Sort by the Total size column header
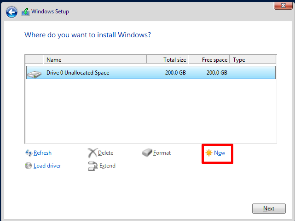This screenshot has height=221, width=295. 168,60
